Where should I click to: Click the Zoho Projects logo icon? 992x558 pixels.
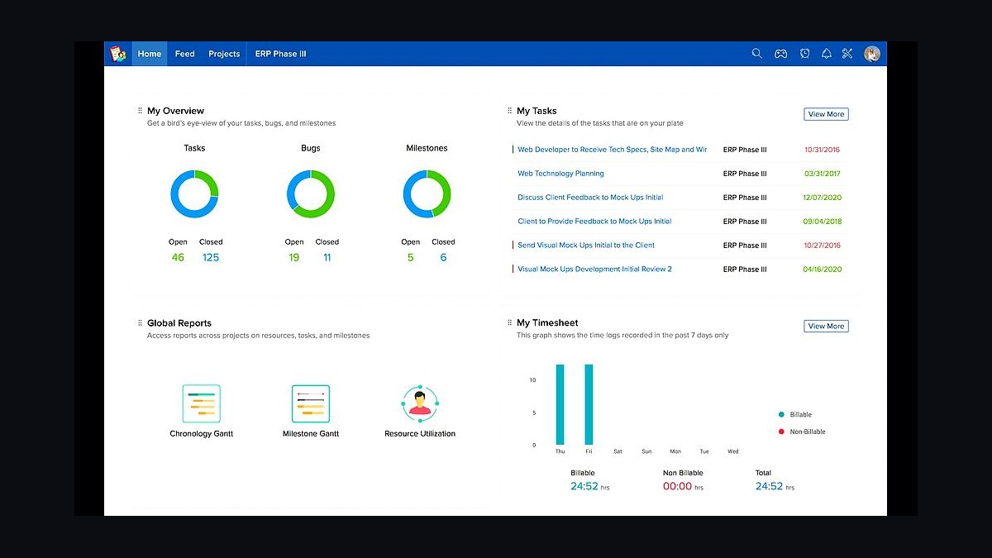[x=117, y=54]
